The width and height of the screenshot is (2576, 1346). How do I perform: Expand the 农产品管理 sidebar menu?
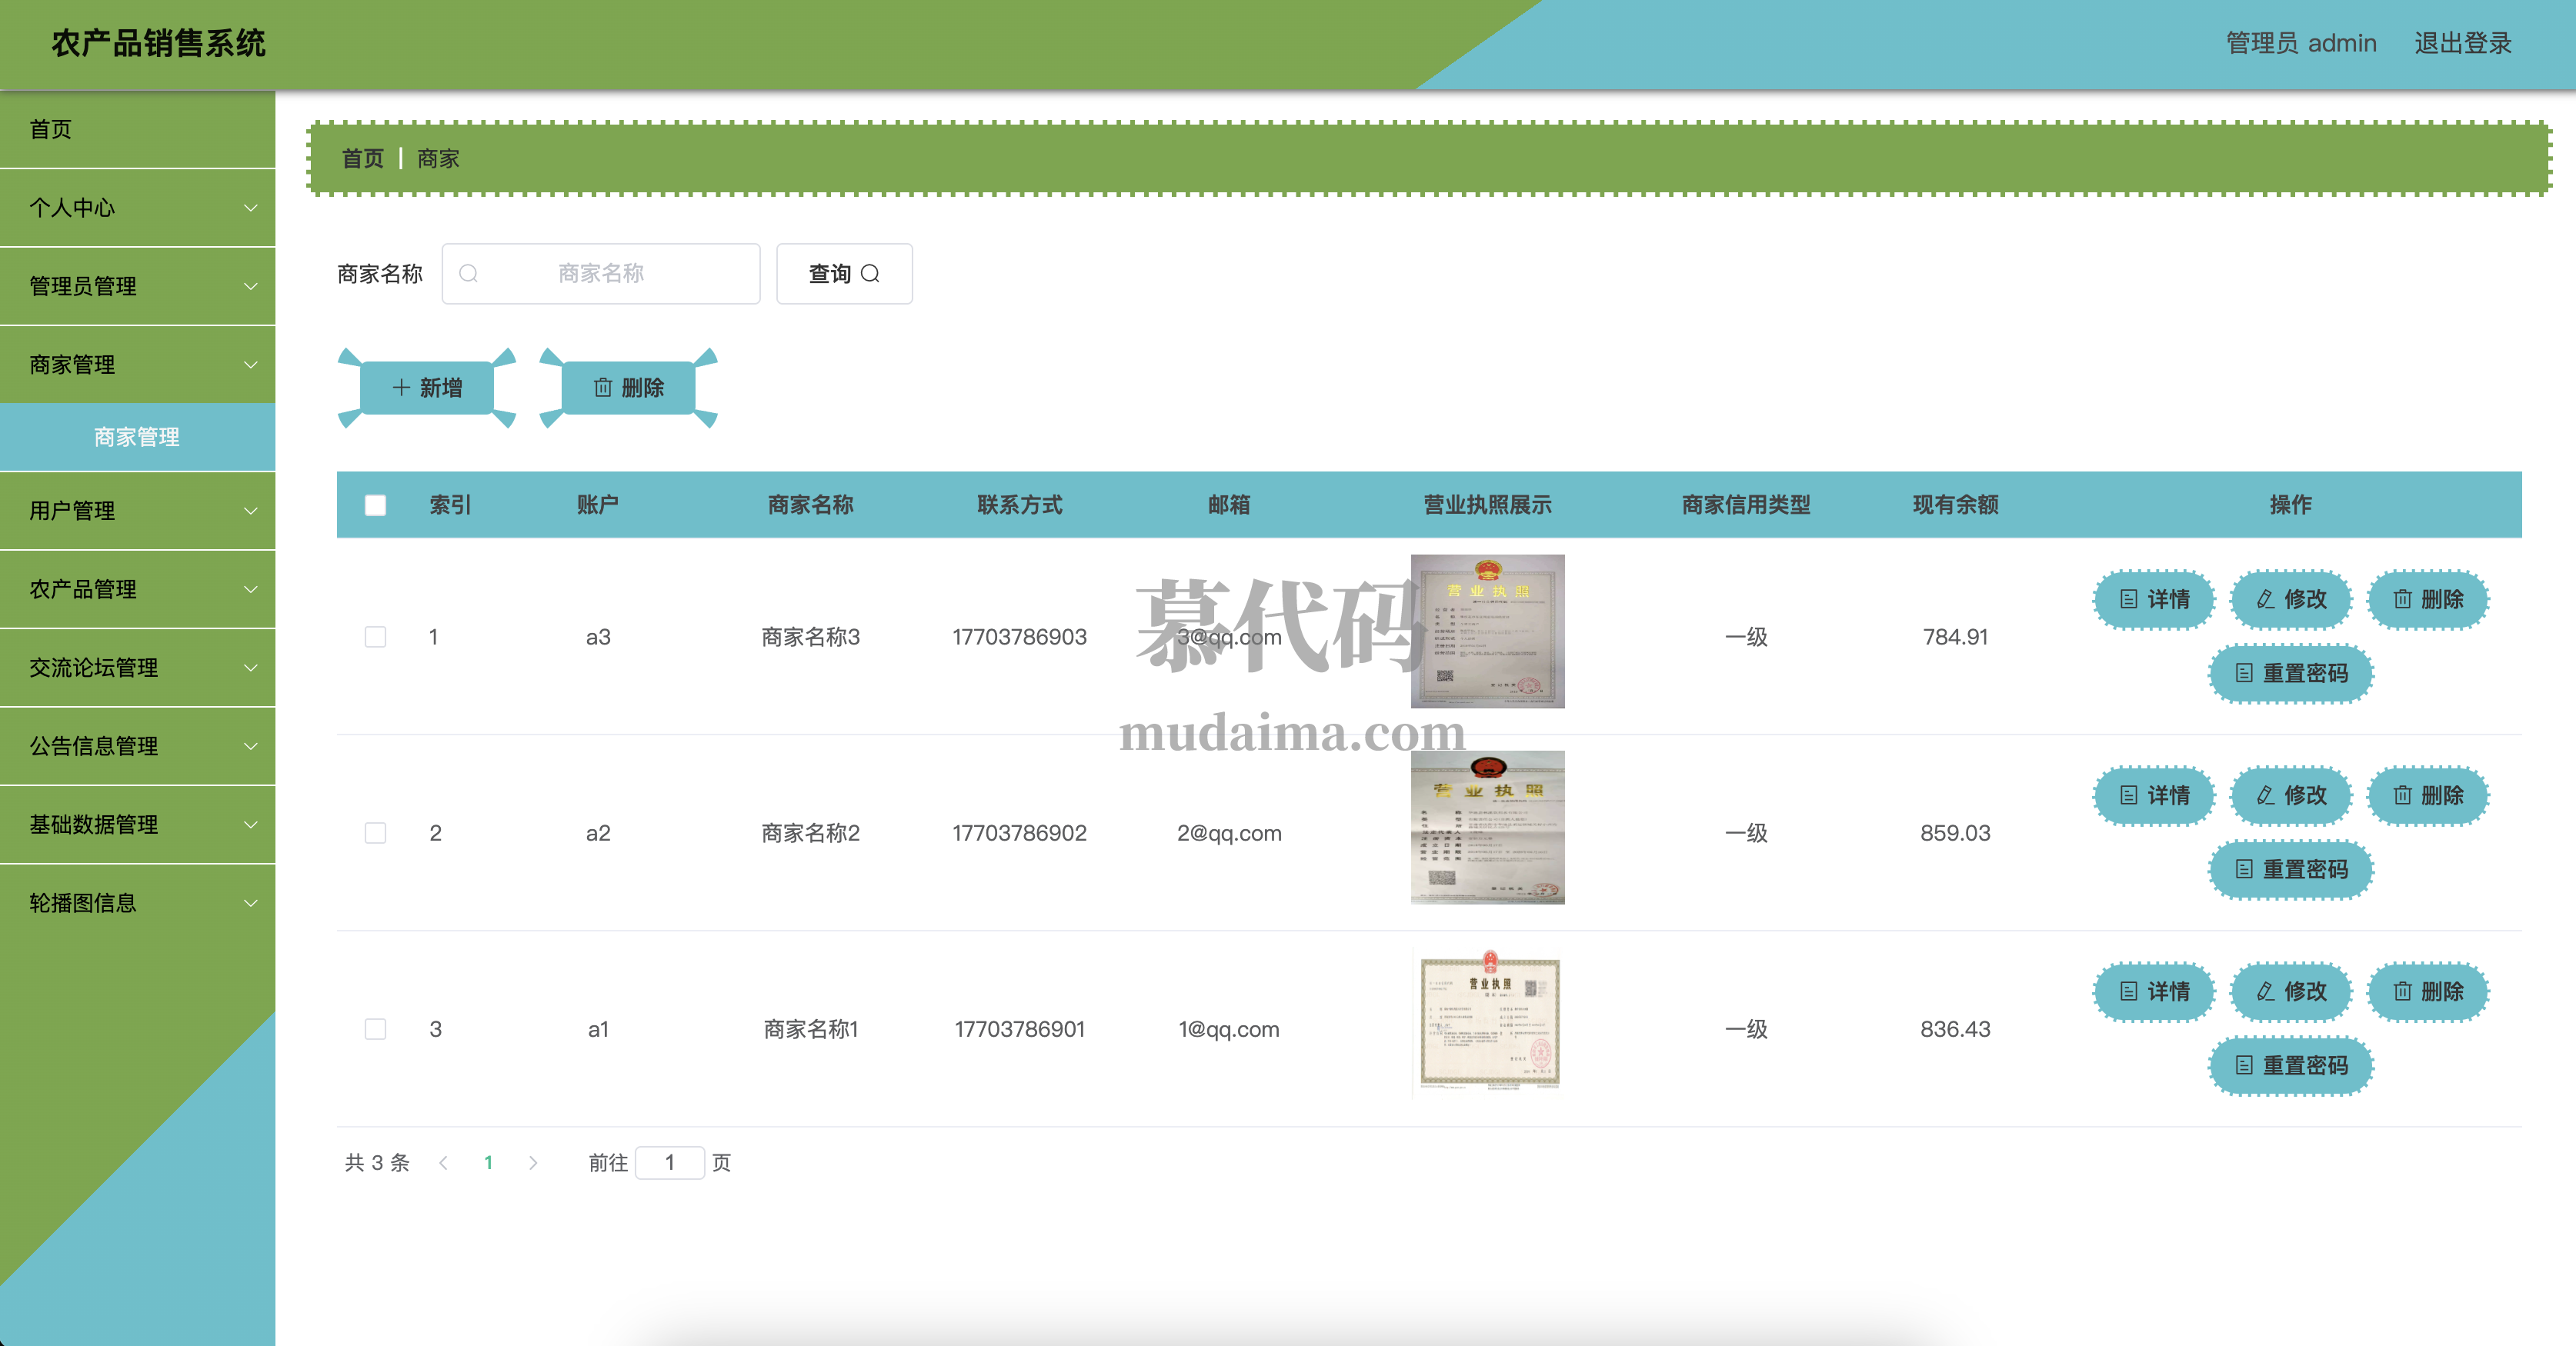[137, 589]
